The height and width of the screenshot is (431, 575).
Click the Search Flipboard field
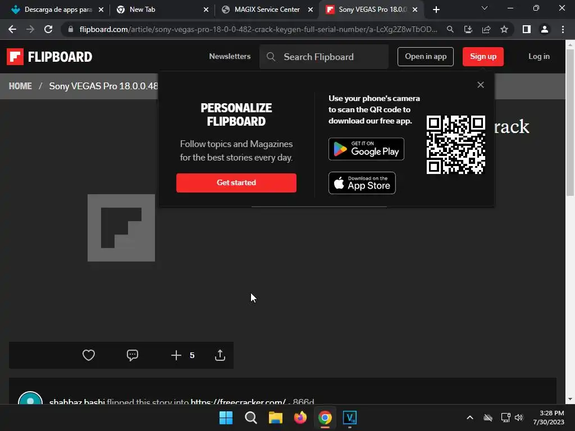coord(323,57)
